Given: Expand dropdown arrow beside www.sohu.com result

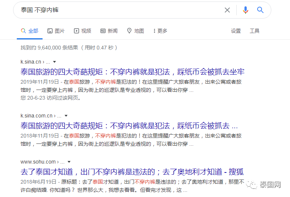Looking at the screenshot, I should point(69,162).
